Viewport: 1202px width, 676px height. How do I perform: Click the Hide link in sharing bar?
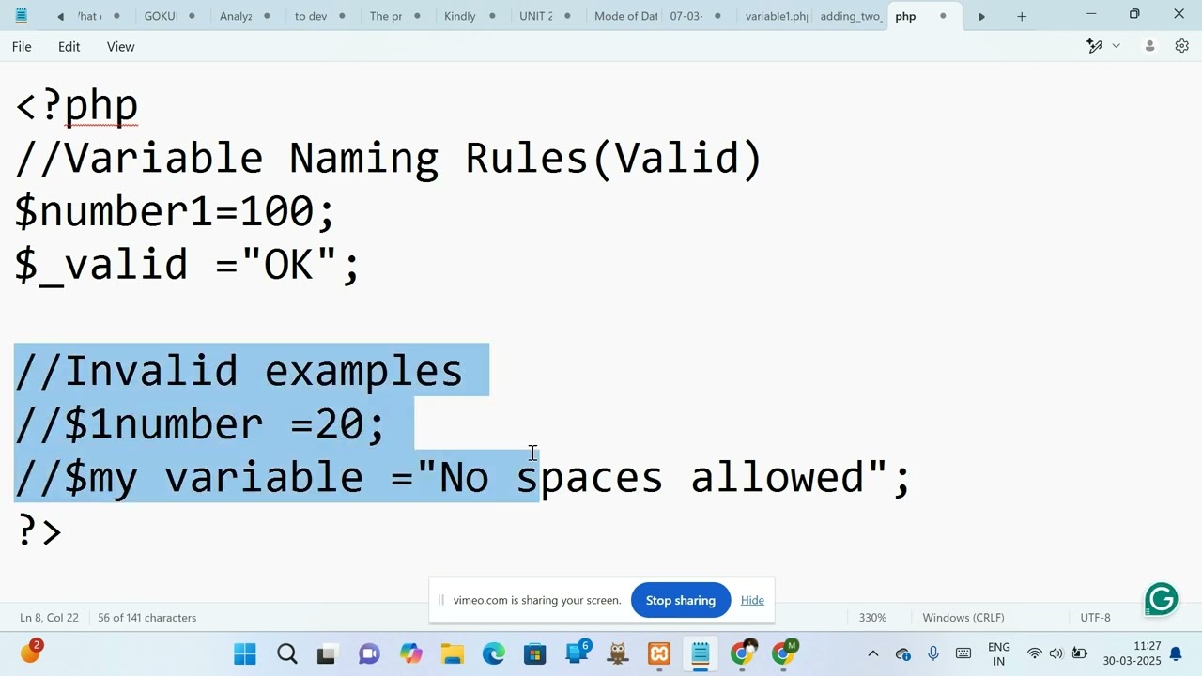click(x=752, y=600)
